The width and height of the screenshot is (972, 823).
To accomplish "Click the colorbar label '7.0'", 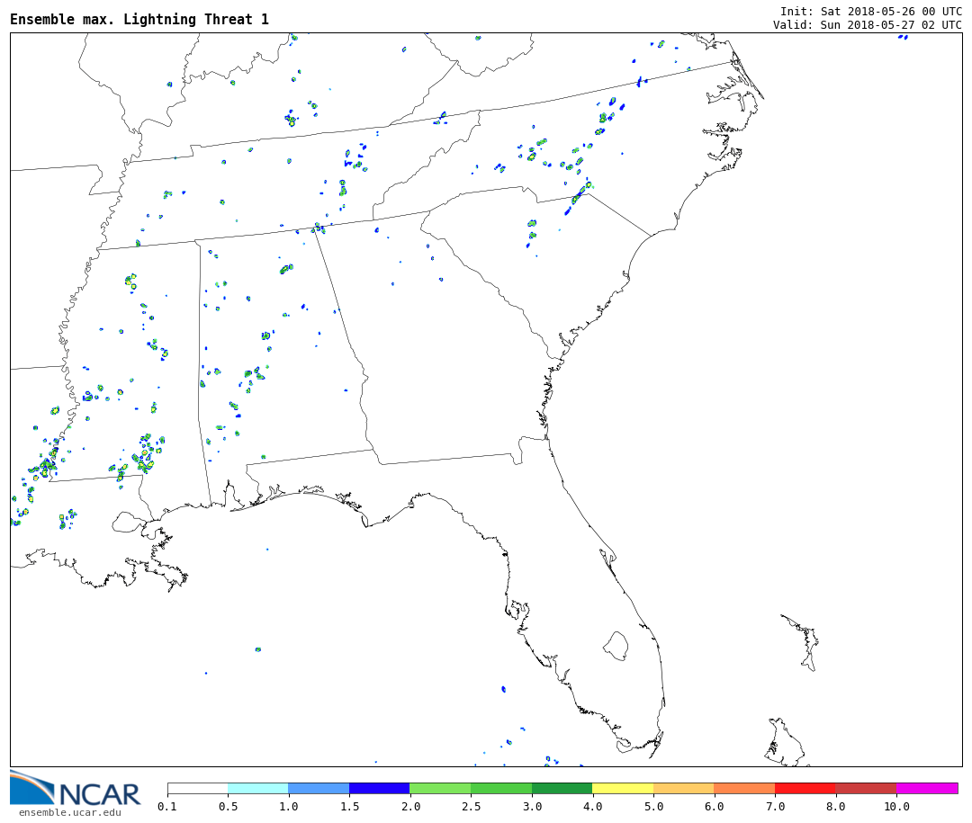I will (x=775, y=806).
